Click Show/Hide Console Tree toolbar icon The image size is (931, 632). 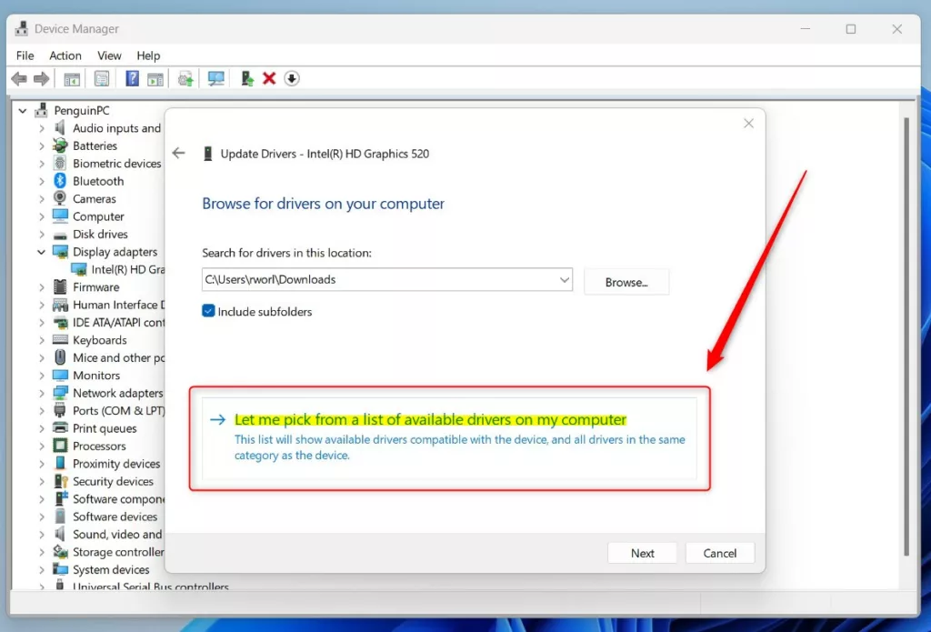pyautogui.click(x=72, y=78)
